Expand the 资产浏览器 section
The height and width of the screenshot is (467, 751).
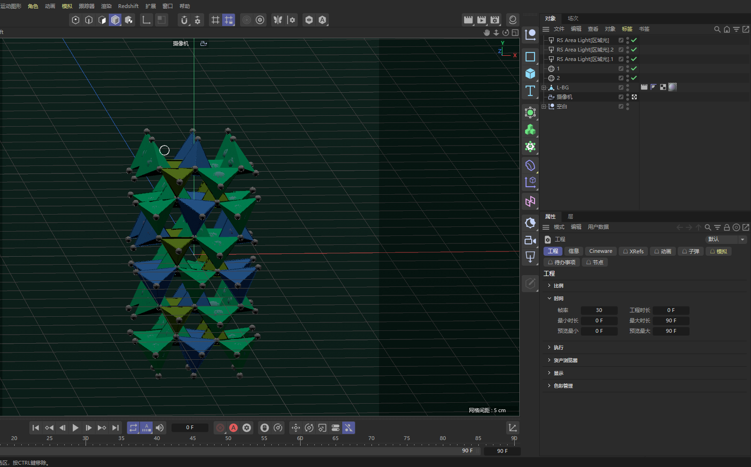coord(549,360)
